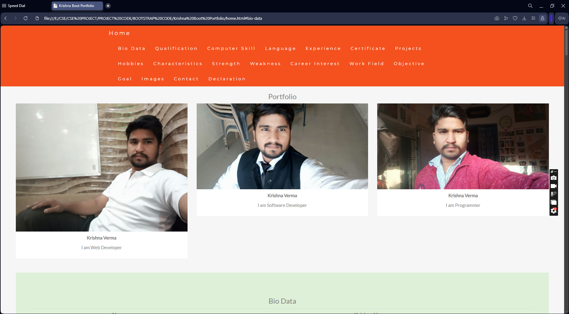
Task: Open the downloads panel
Action: pyautogui.click(x=524, y=18)
